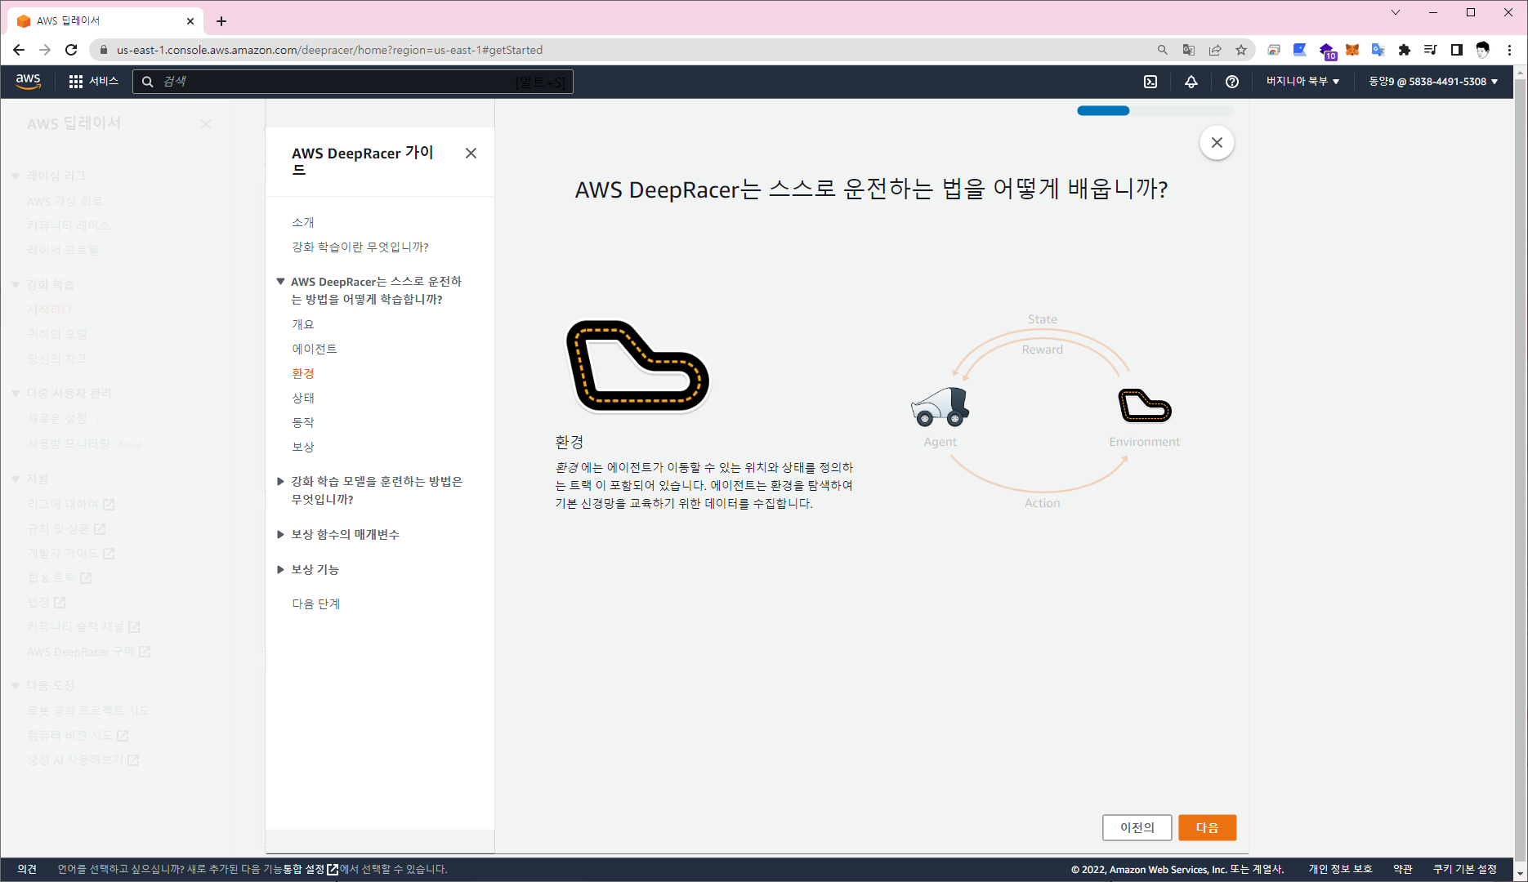Viewport: 1528px width, 882px height.
Task: Select 소개 in the guide list
Action: [x=303, y=222]
